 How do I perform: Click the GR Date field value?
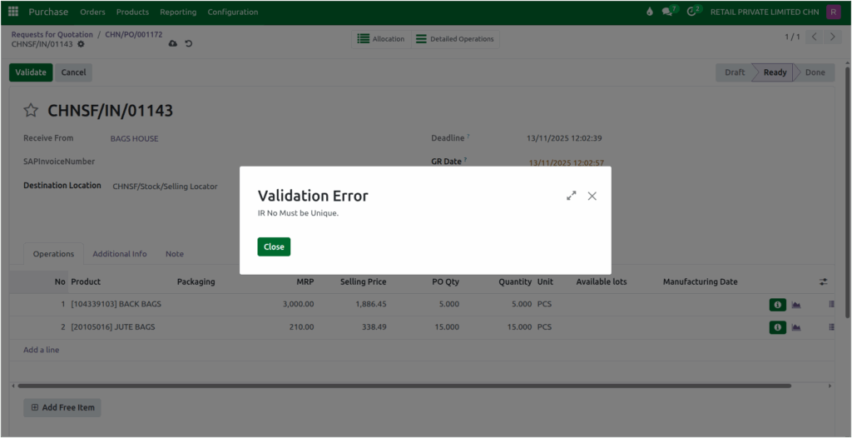[567, 162]
